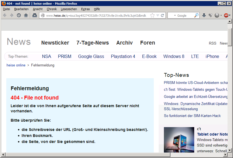Click the Fehlermeldung heading in blue box
The image size is (233, 158).
point(30,88)
